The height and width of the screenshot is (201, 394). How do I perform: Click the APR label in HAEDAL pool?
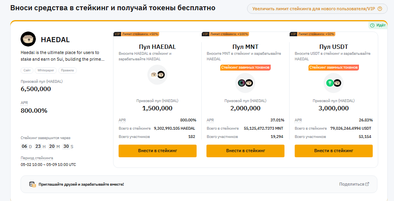[x=122, y=120]
